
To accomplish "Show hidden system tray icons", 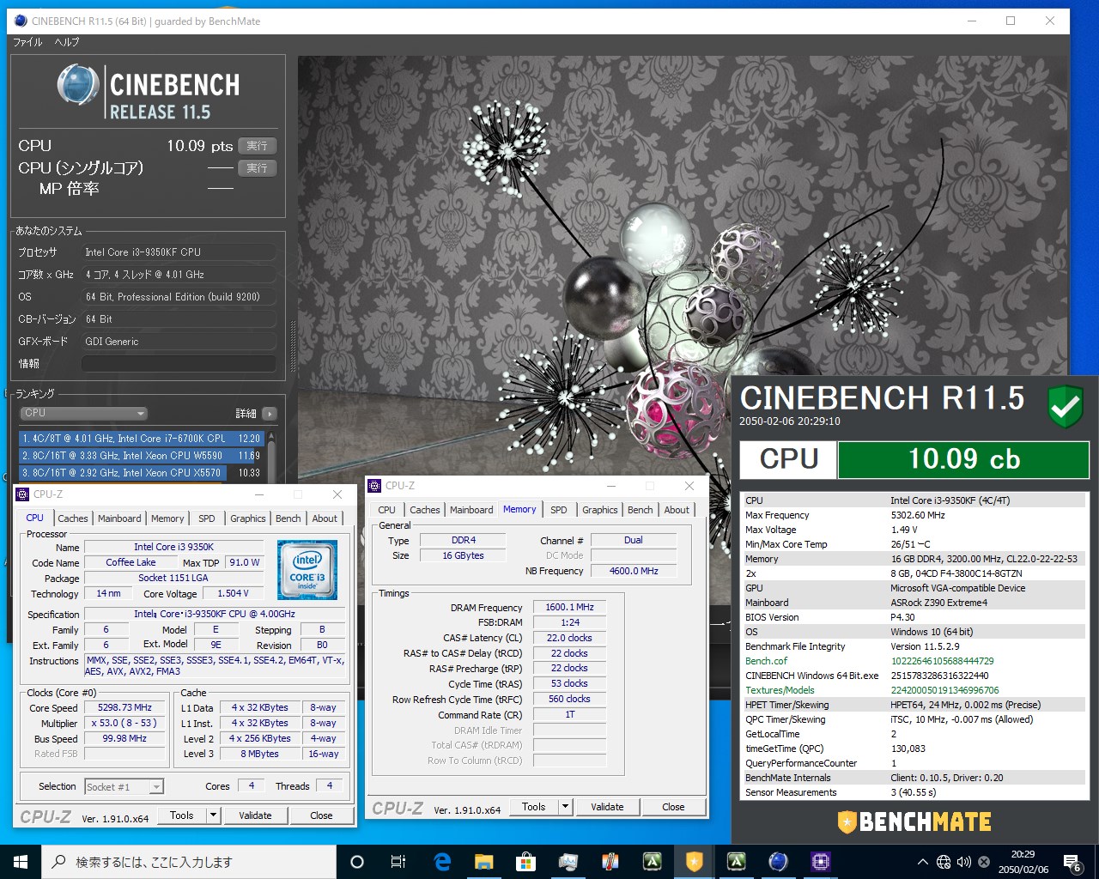I will pyautogui.click(x=922, y=862).
